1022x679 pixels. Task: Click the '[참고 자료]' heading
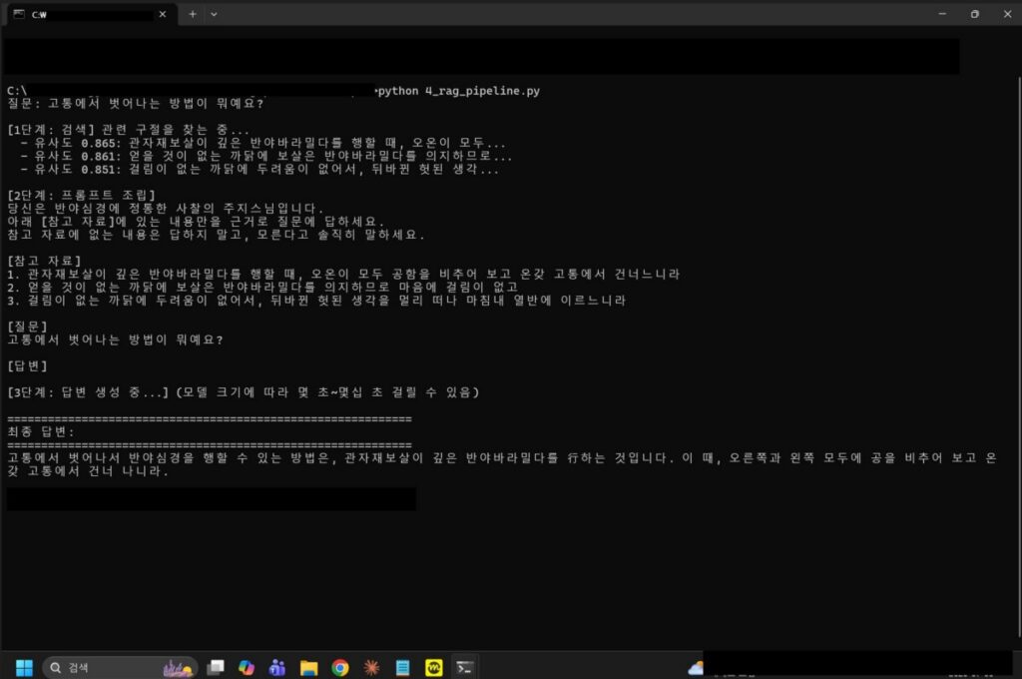pyautogui.click(x=44, y=261)
